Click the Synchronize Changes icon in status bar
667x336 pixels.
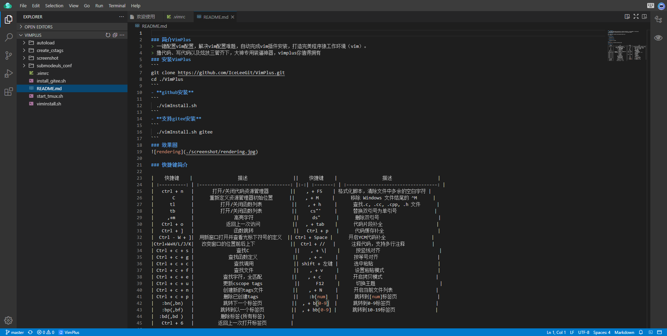[30, 332]
